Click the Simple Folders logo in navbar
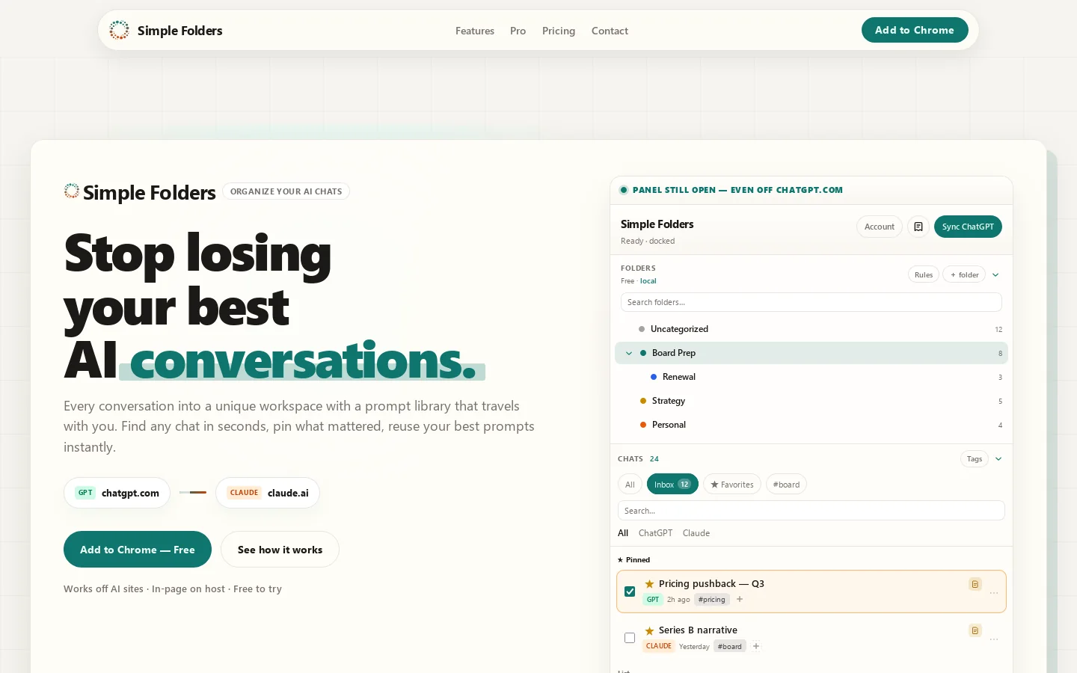The image size is (1077, 673). [x=119, y=30]
